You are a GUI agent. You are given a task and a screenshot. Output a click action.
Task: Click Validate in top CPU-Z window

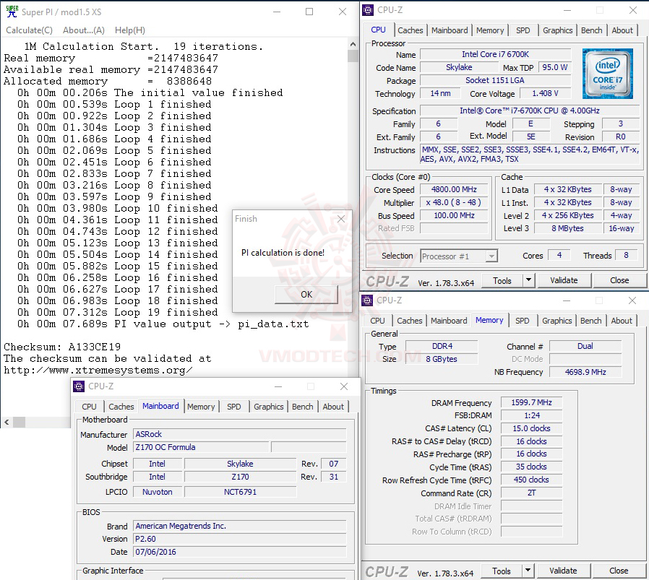(x=564, y=281)
